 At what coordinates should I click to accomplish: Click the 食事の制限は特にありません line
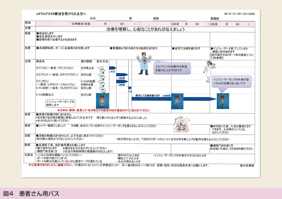(x=54, y=114)
